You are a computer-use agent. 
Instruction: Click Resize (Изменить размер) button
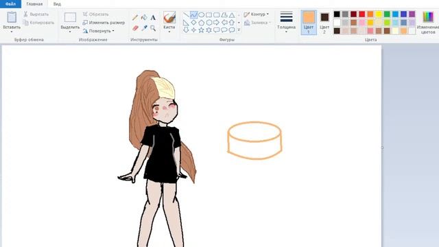click(104, 23)
